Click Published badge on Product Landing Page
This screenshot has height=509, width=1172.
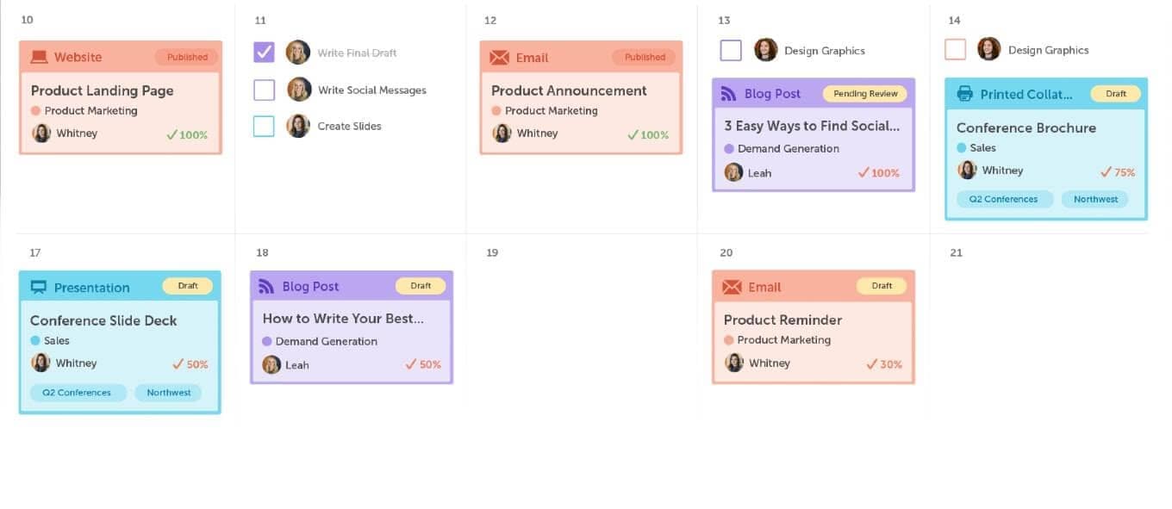tap(187, 58)
